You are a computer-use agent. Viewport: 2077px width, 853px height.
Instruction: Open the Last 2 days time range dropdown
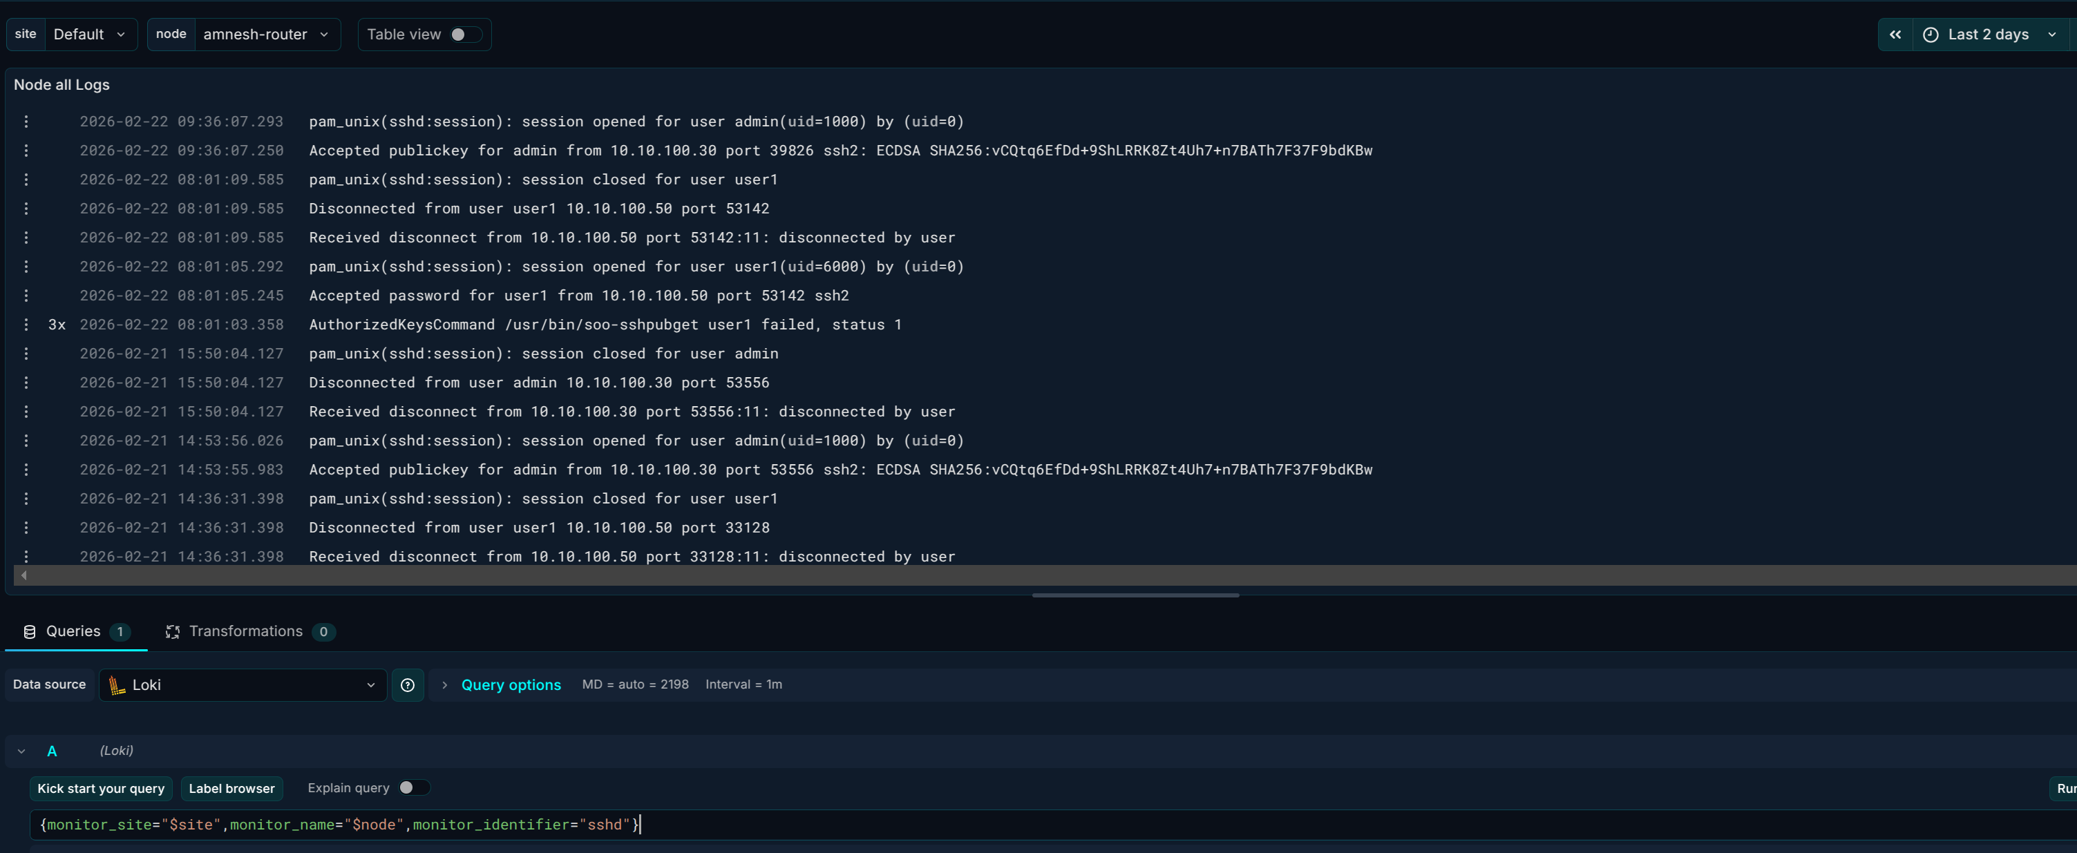tap(1990, 35)
